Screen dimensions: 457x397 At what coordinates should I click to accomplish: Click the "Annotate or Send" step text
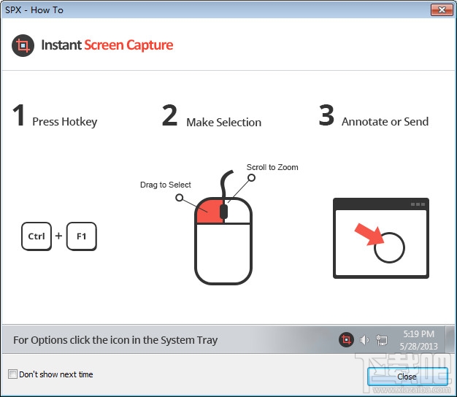tap(385, 121)
